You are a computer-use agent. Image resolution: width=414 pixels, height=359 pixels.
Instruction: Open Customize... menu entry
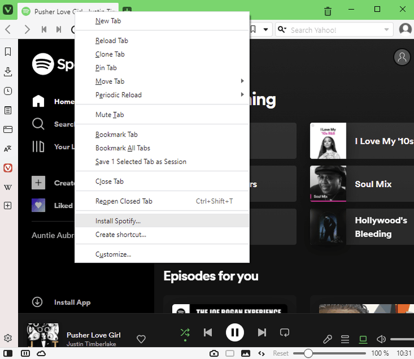(162, 254)
